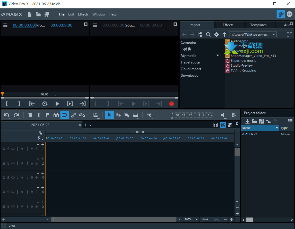295x229 pixels.
Task: Select Downloads in the Import list
Action: point(189,76)
